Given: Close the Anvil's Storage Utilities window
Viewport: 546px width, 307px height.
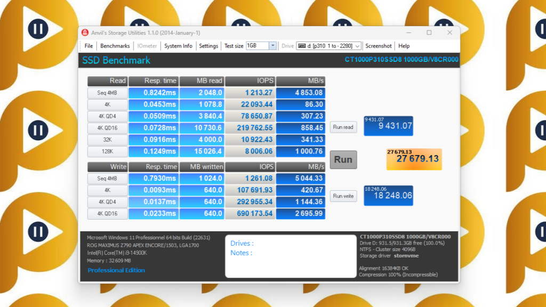Looking at the screenshot, I should click(449, 33).
